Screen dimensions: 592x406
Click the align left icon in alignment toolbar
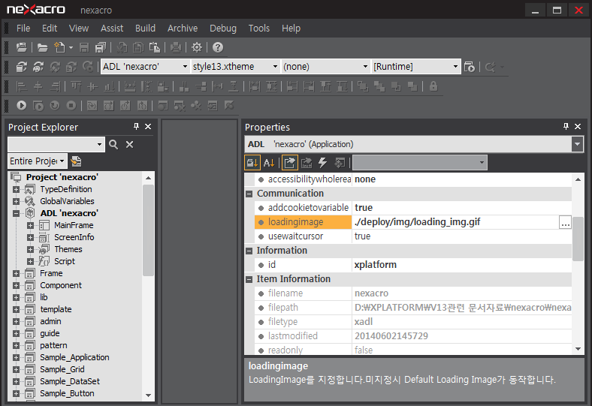tap(22, 87)
